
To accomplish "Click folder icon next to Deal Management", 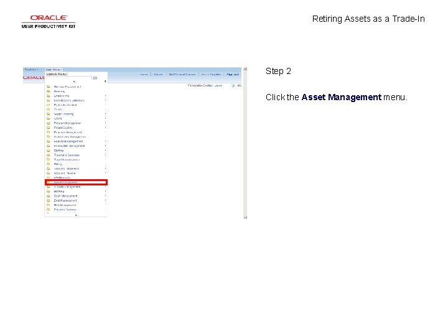I will (49, 200).
